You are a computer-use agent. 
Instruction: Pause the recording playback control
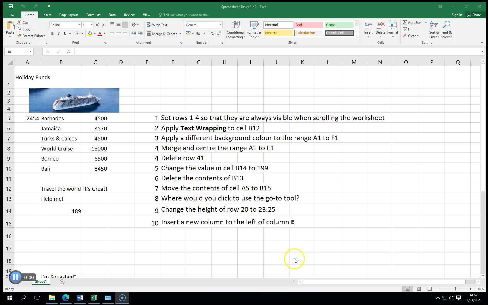[x=16, y=277]
